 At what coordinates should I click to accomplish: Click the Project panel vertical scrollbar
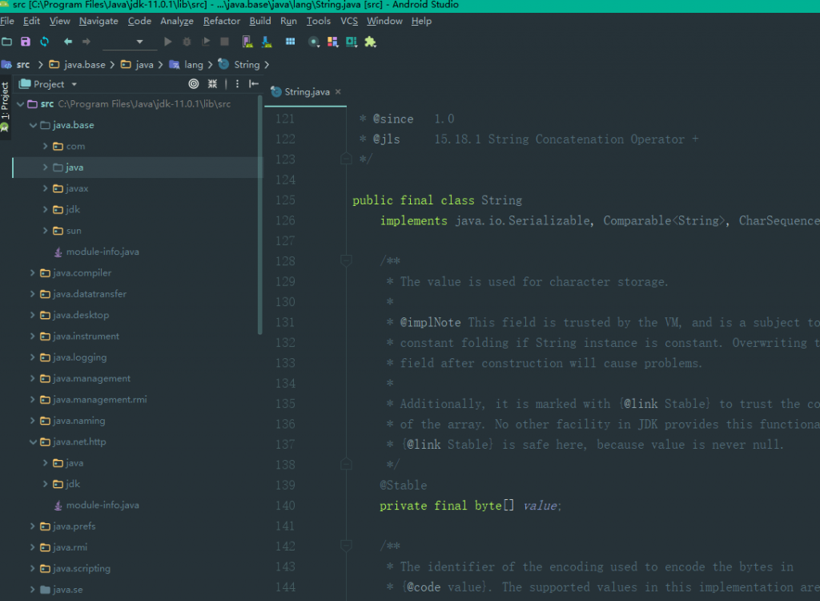260,215
